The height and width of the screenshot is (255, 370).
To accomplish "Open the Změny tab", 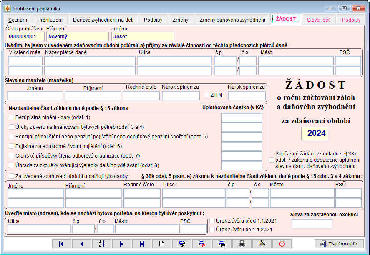I will pyautogui.click(x=180, y=20).
